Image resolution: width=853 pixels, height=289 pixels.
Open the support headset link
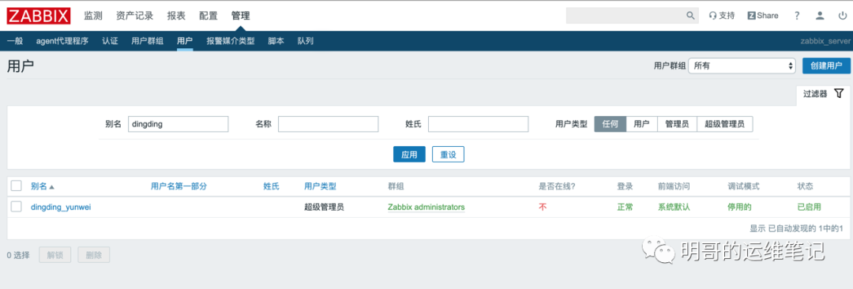722,16
